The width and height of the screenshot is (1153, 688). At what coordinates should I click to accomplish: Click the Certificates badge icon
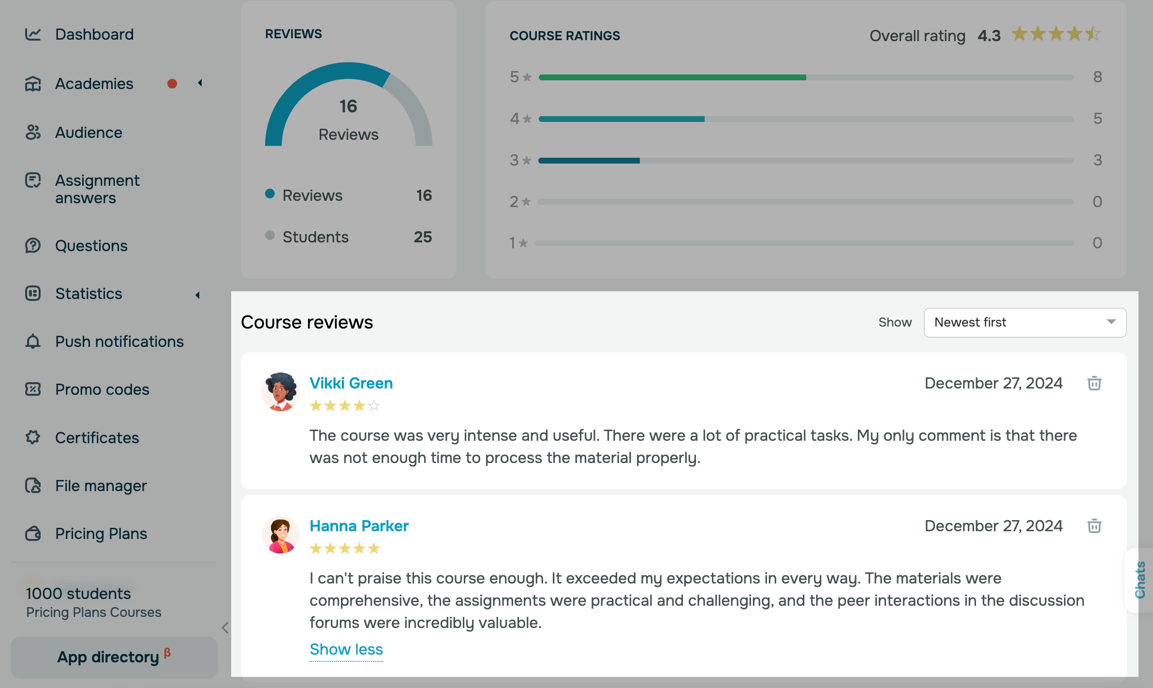(33, 437)
